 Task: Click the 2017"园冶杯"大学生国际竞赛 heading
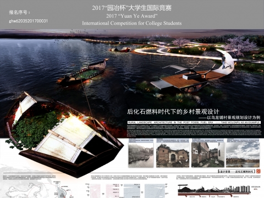(x=132, y=8)
